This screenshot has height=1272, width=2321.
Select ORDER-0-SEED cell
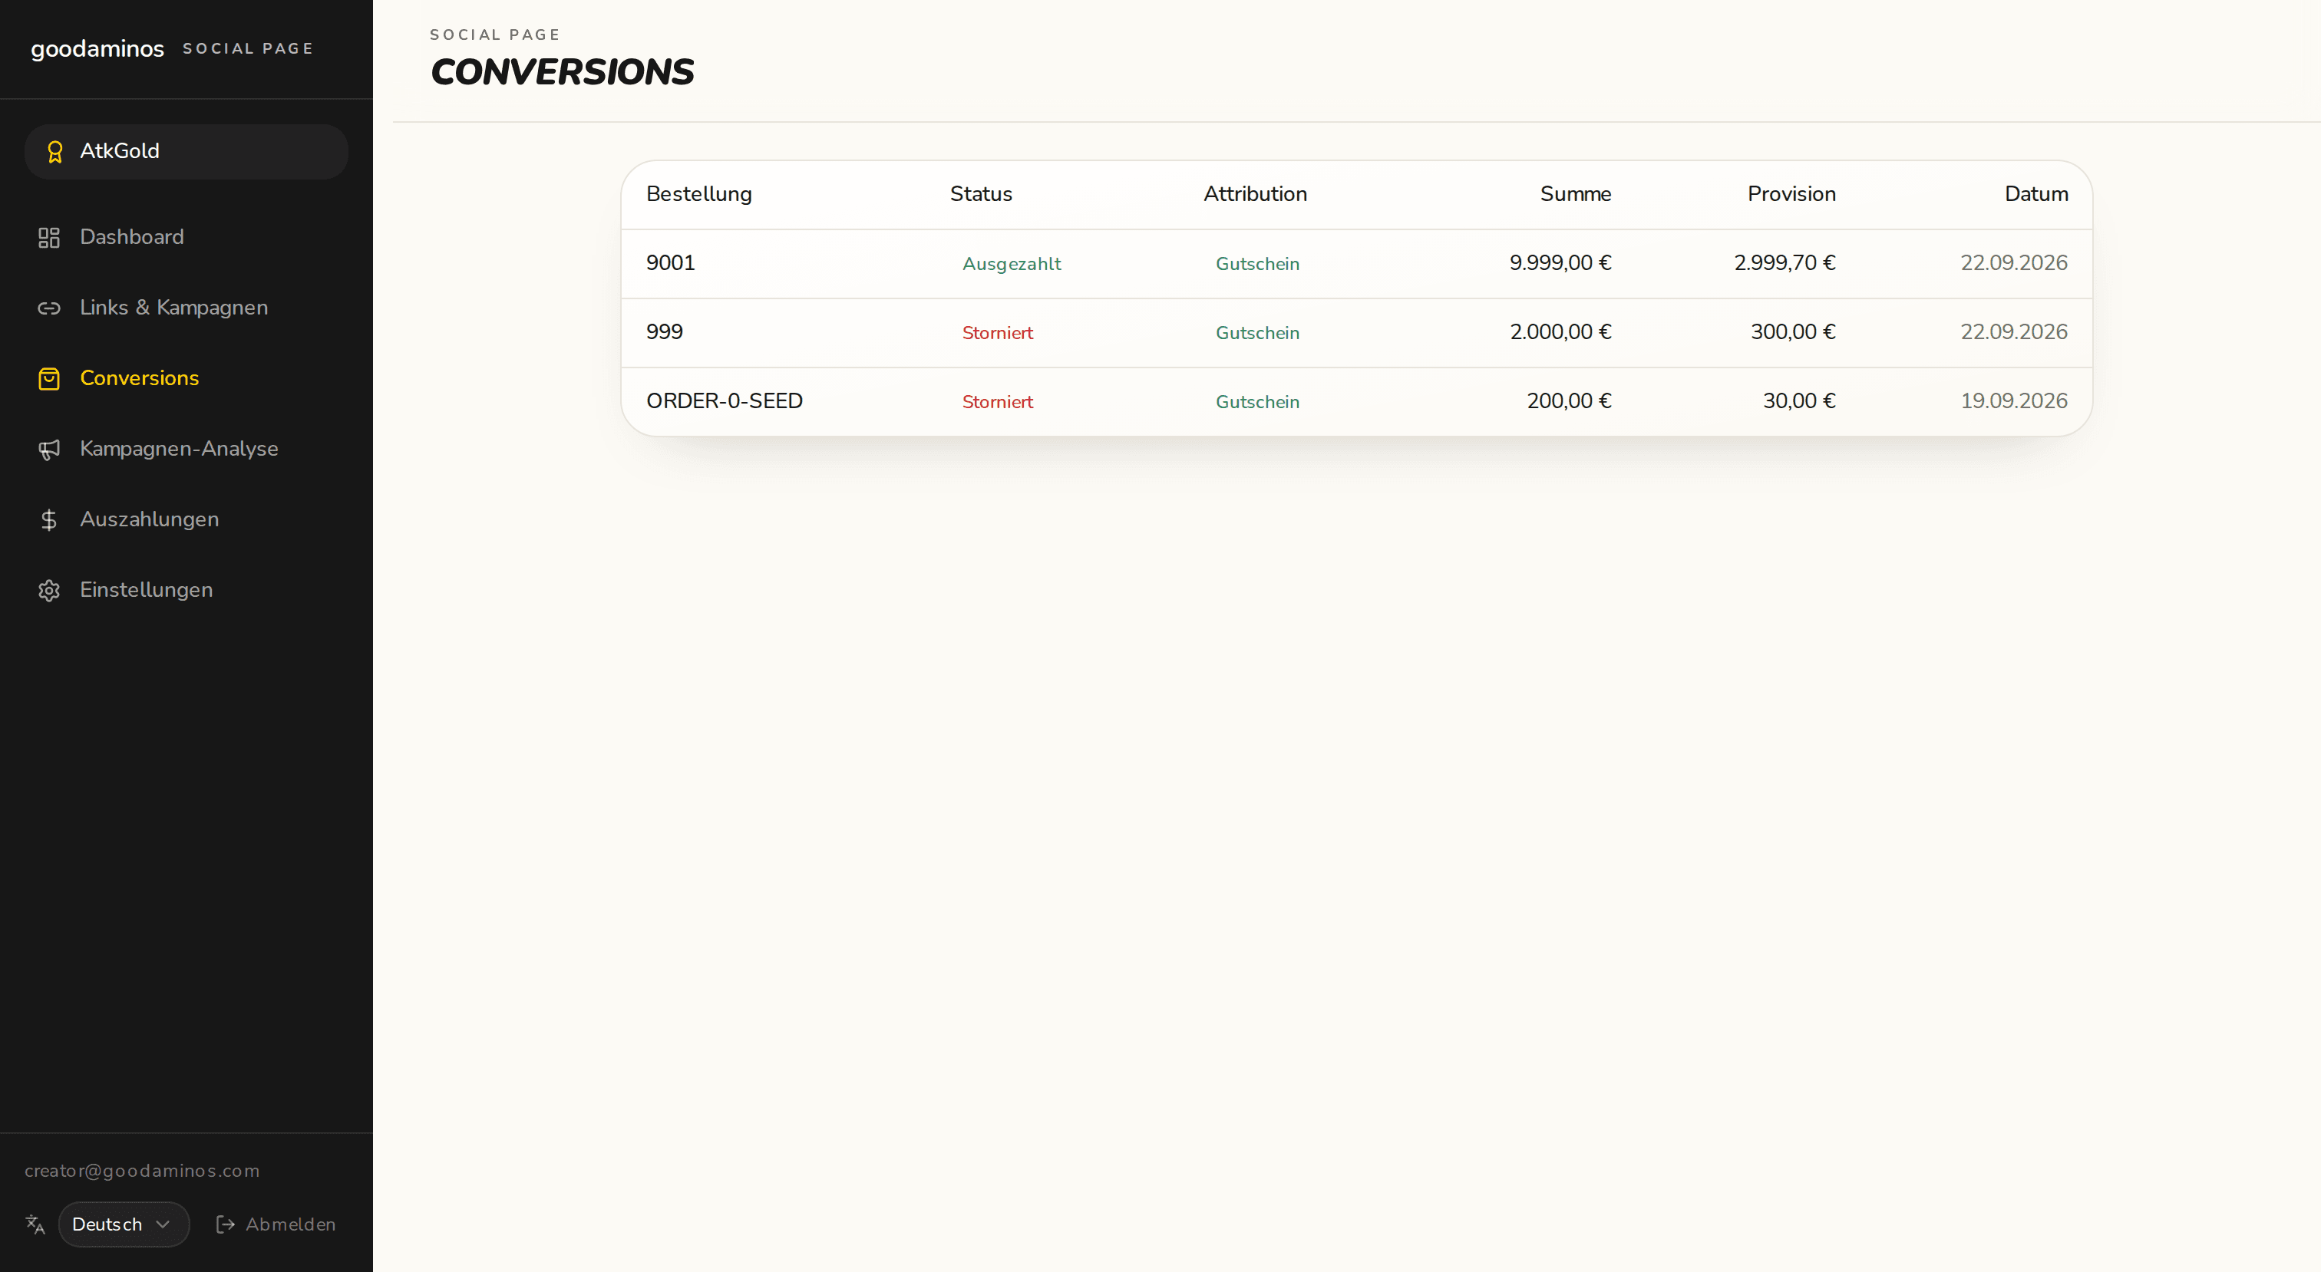[x=725, y=401]
